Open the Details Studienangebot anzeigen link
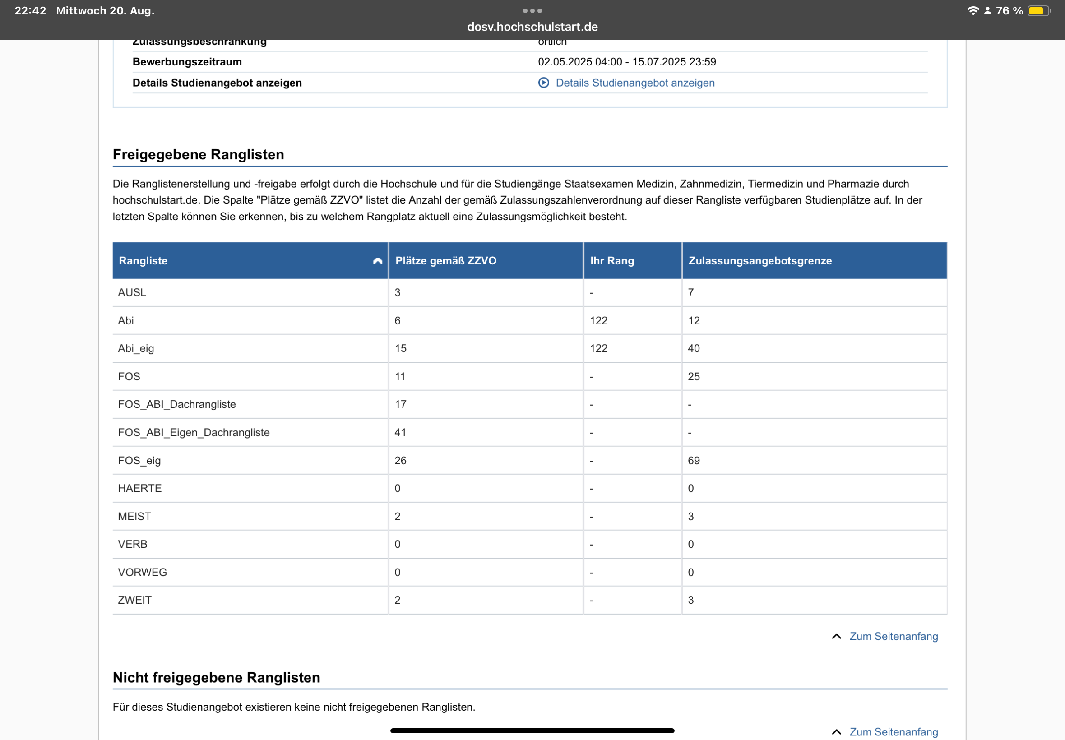1065x740 pixels. tap(635, 83)
